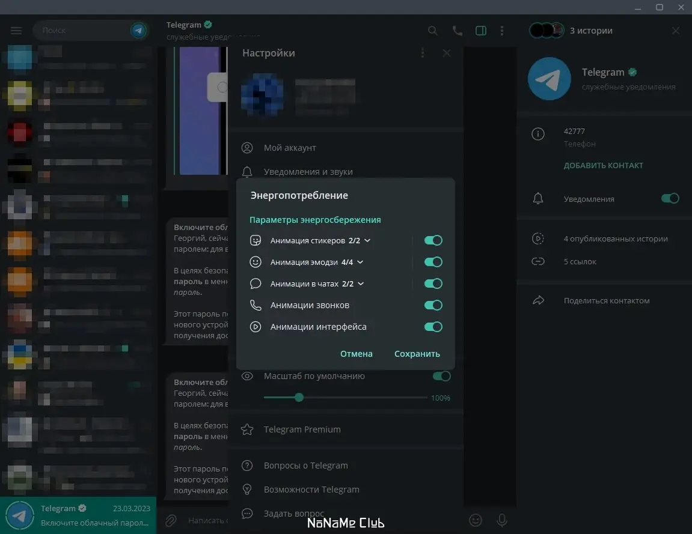Click Отмена button in dialog
Image resolution: width=692 pixels, height=534 pixels.
click(356, 354)
